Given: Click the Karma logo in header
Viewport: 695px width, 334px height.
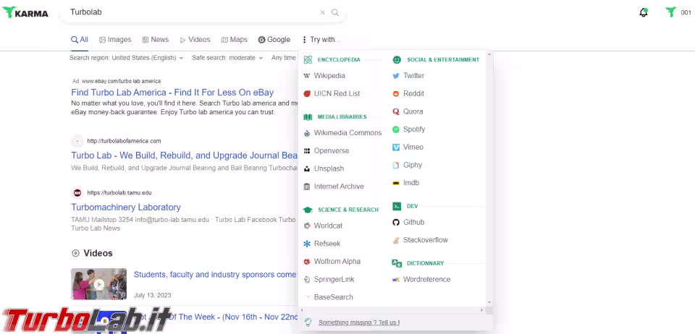Looking at the screenshot, I should point(26,12).
